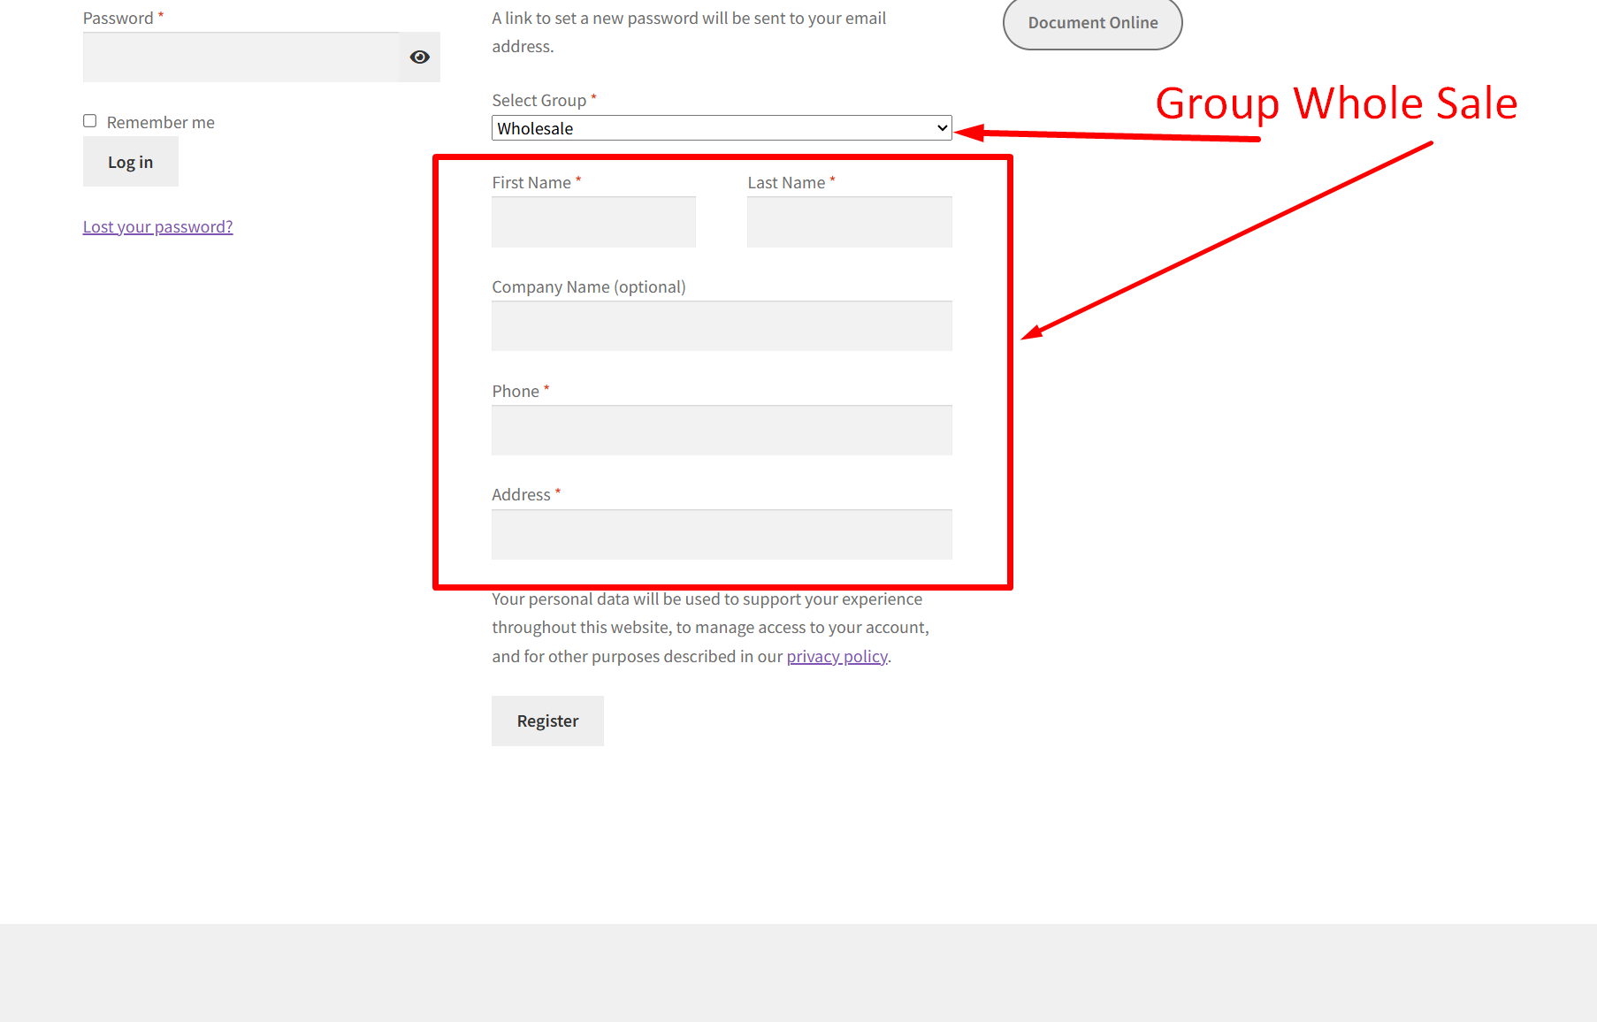The image size is (1597, 1022).
Task: Open the privacy policy link
Action: [837, 657]
